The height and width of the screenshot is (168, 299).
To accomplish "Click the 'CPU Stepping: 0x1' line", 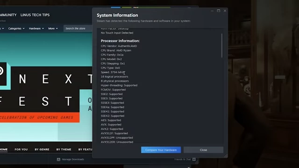I will click(x=113, y=63).
